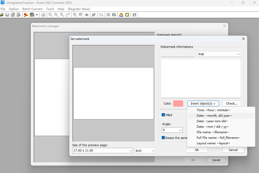This screenshot has width=259, height=173.
Task: Open the Help menu
Action: coord(61,9)
